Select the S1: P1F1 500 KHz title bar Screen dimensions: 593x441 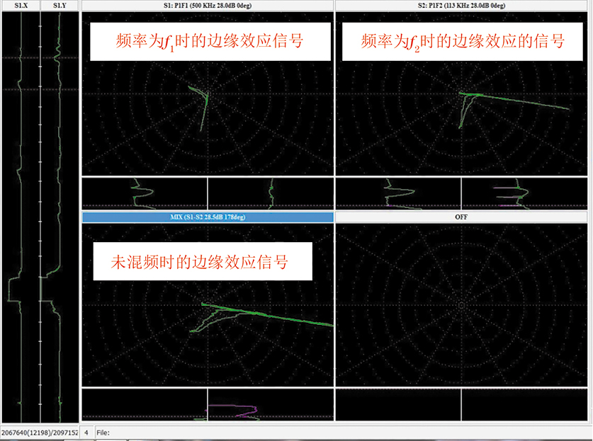pyautogui.click(x=208, y=6)
